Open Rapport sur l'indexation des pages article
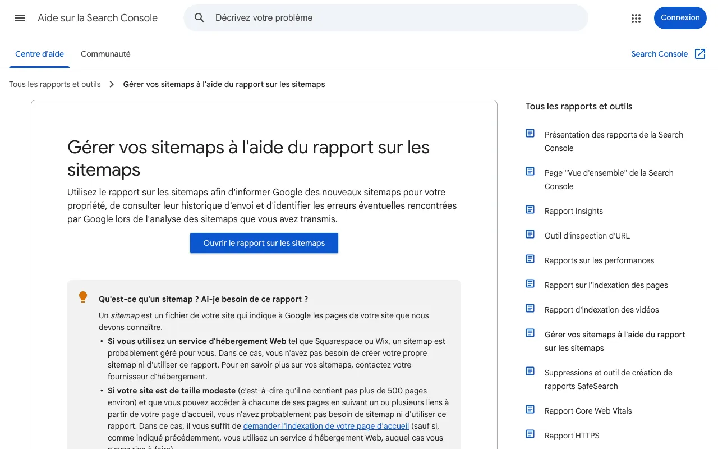This screenshot has width=718, height=449. pyautogui.click(x=606, y=285)
